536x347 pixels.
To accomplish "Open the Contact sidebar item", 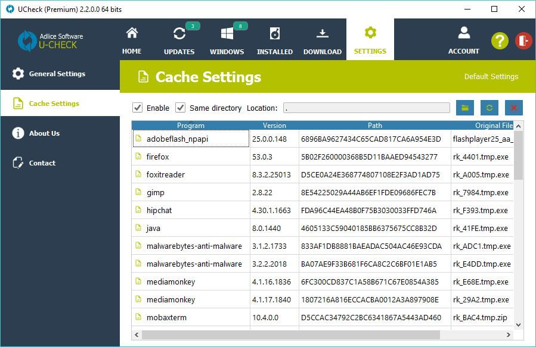I will click(42, 163).
